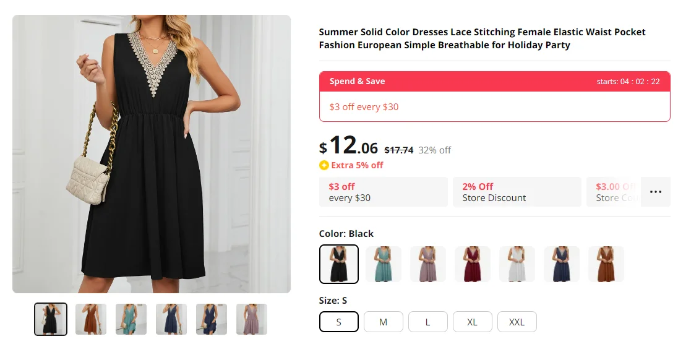Select size S

(339, 322)
